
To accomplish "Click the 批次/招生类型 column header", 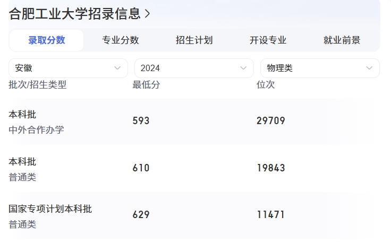I will (x=37, y=85).
